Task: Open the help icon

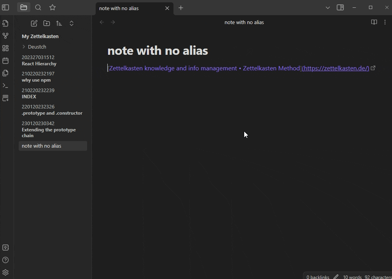Action: tap(5, 260)
